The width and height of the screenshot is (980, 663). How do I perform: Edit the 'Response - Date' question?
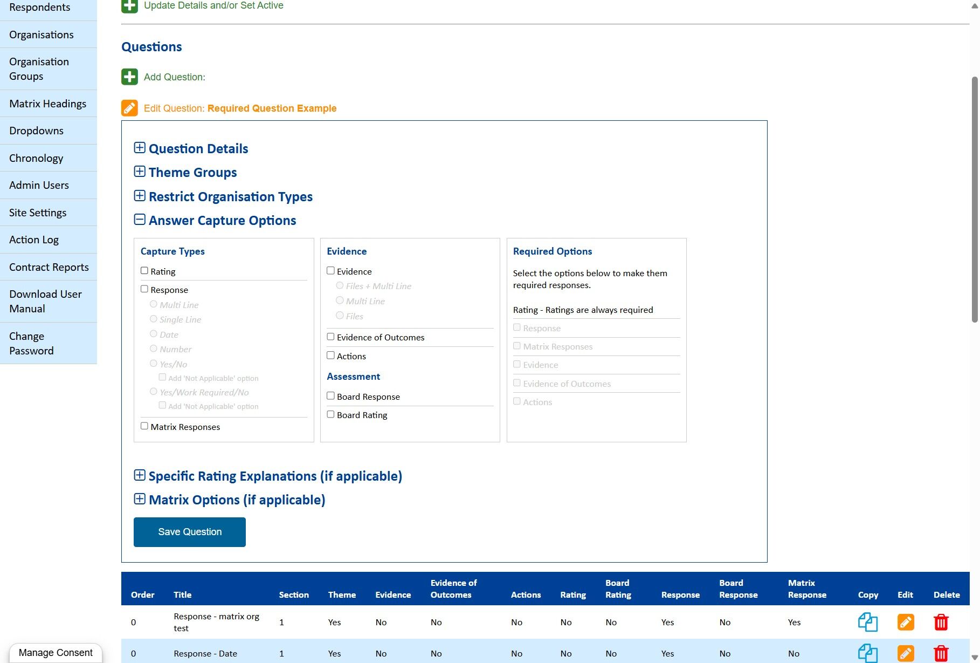[x=906, y=653]
